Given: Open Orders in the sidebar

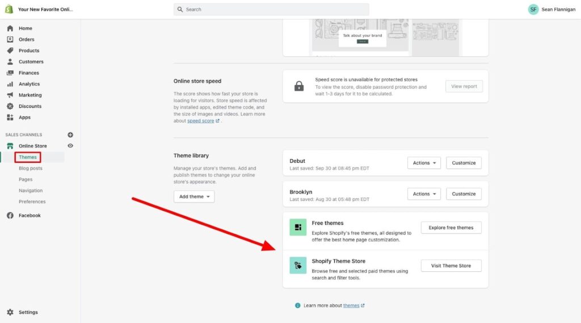Looking at the screenshot, I should coord(26,39).
